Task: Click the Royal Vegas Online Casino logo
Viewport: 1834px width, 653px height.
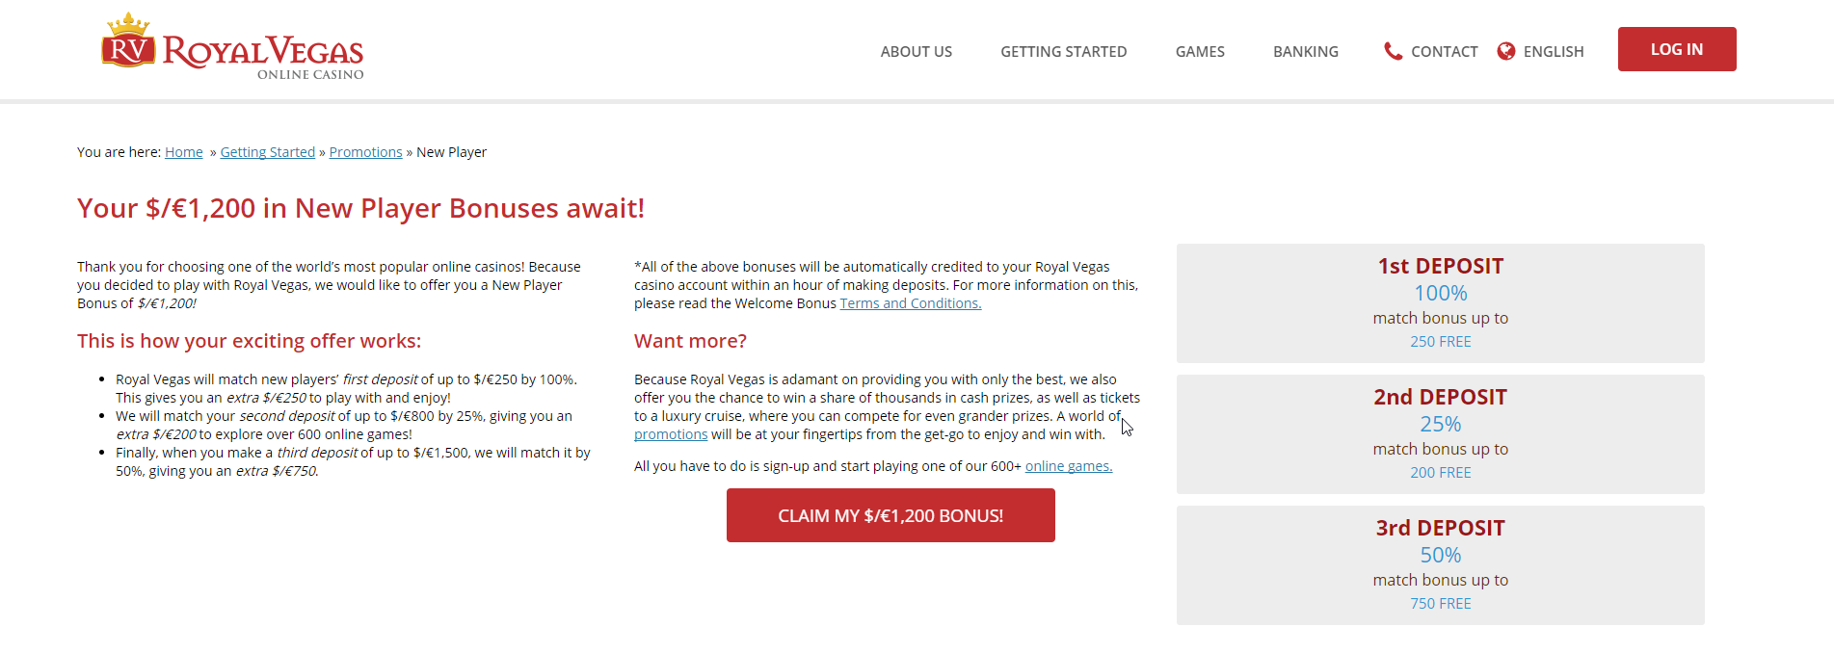Action: click(x=233, y=47)
